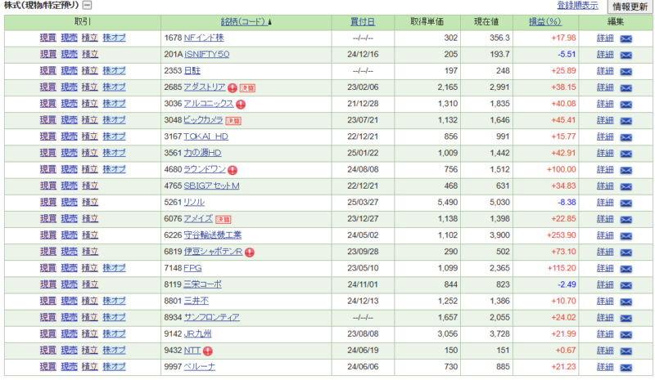Click mail icon in 日駐 row
The image size is (655, 380).
626,71
